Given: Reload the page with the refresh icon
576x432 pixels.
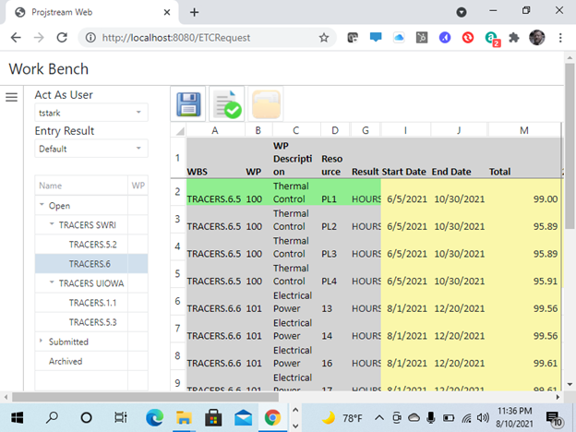Looking at the screenshot, I should click(62, 38).
